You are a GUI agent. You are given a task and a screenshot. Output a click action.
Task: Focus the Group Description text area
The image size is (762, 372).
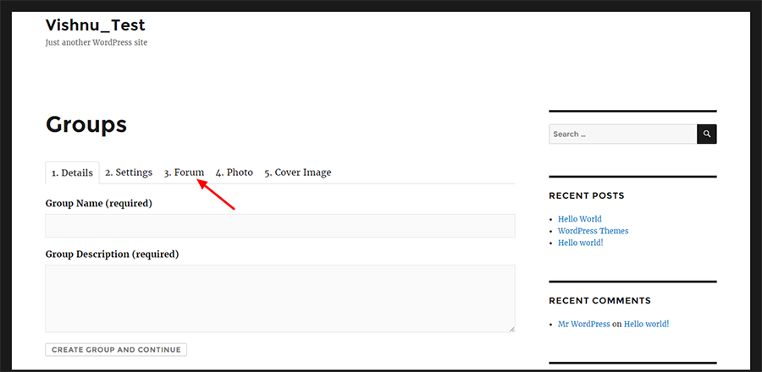pyautogui.click(x=280, y=298)
